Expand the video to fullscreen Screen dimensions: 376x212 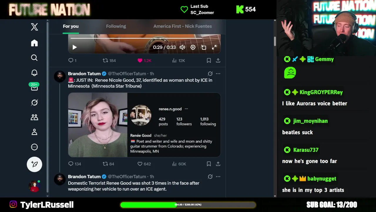[214, 47]
